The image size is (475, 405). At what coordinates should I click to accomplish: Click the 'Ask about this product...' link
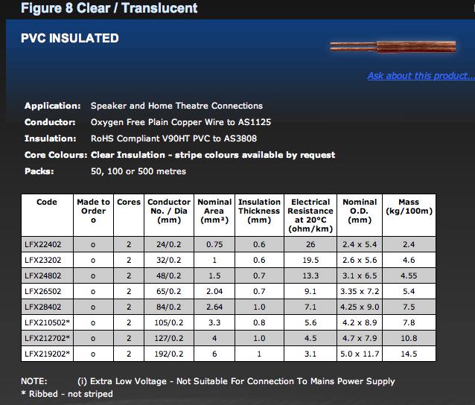pyautogui.click(x=420, y=76)
